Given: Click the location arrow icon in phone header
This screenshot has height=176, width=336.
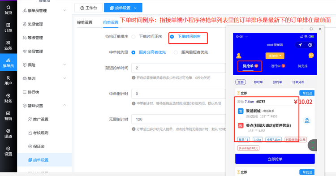Looking at the screenshot, I should tap(300, 45).
